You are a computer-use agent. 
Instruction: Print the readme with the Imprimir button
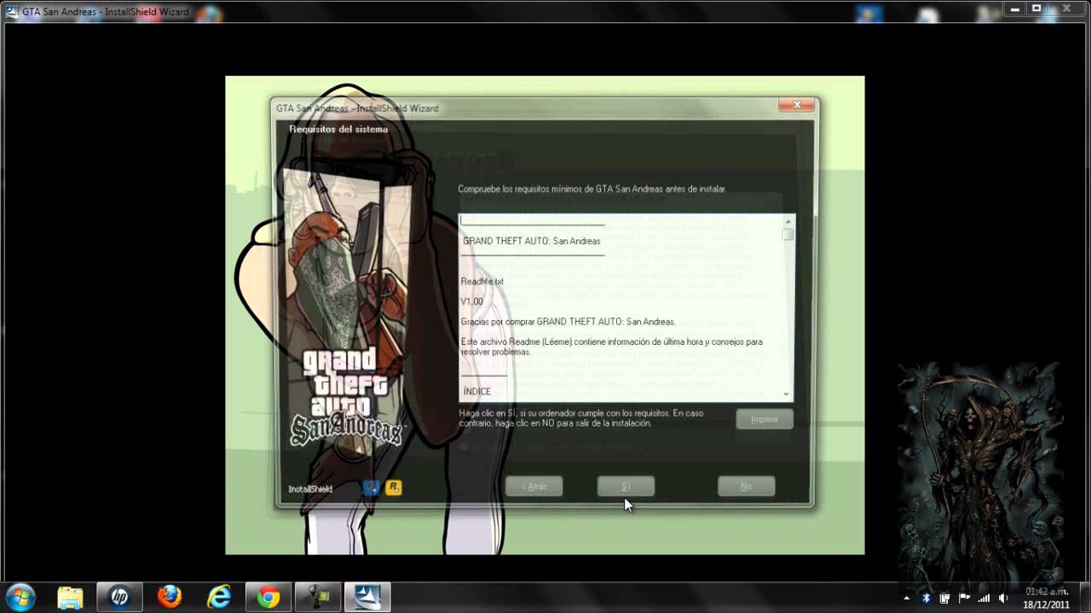765,419
